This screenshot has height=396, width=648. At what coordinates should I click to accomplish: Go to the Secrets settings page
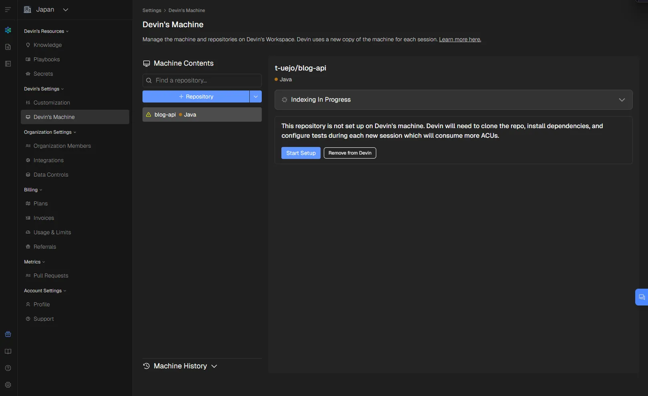(43, 74)
